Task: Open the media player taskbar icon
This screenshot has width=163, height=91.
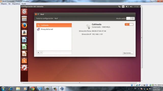Action: [x=25, y=89]
